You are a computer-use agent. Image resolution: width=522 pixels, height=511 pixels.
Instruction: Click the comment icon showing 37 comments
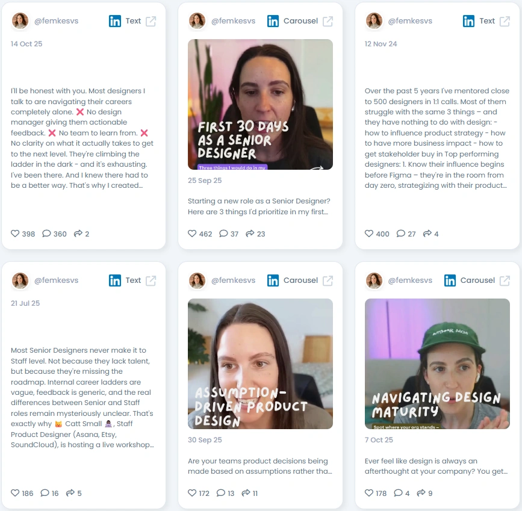coord(223,234)
